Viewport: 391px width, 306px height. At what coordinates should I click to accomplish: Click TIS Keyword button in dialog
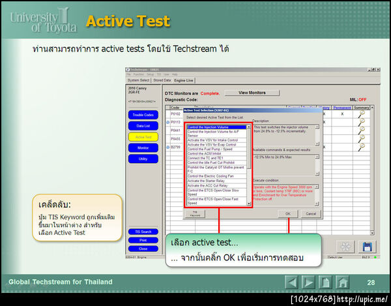coord(195,213)
